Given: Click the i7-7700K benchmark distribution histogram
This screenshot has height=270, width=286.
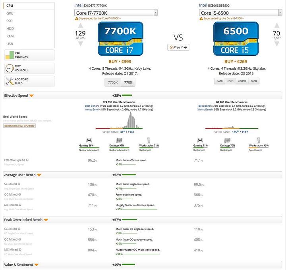Looking at the screenshot, I should [119, 120].
